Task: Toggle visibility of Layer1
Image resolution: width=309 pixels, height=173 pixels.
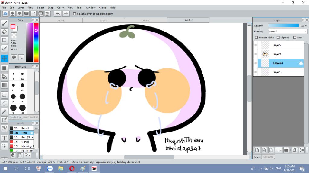Action: coord(256,54)
